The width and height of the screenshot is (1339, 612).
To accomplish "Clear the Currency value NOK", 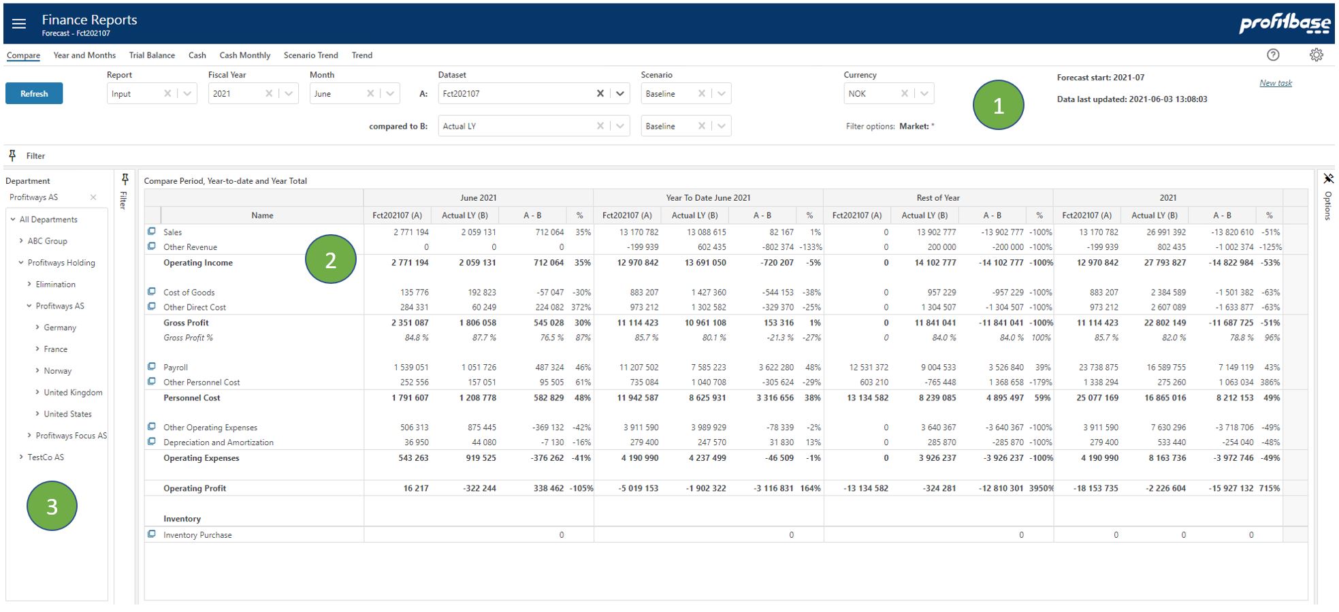I will point(905,93).
